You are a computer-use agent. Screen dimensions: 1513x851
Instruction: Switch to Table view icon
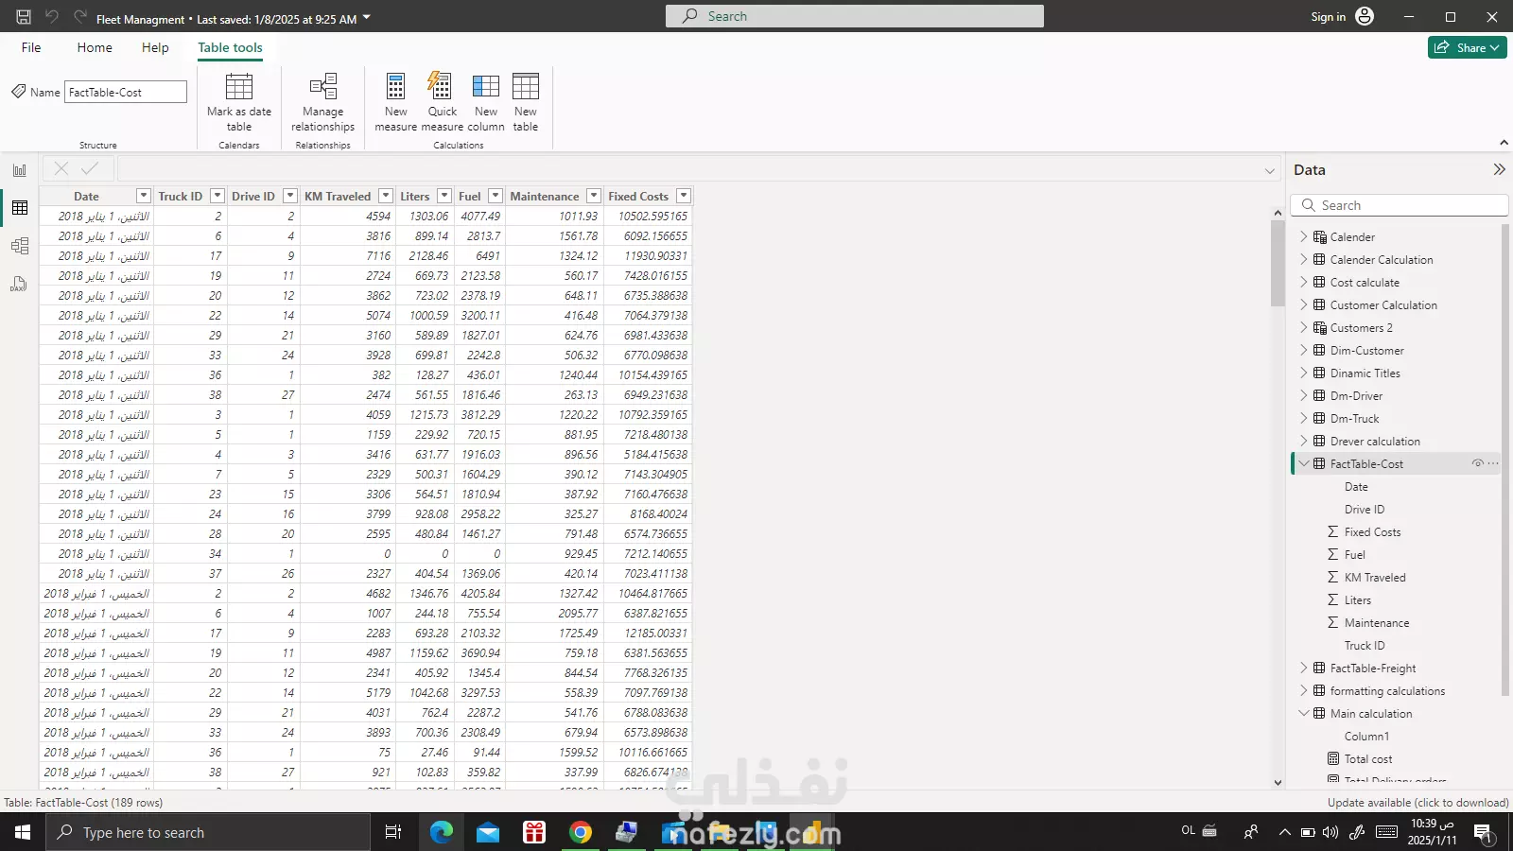click(20, 208)
